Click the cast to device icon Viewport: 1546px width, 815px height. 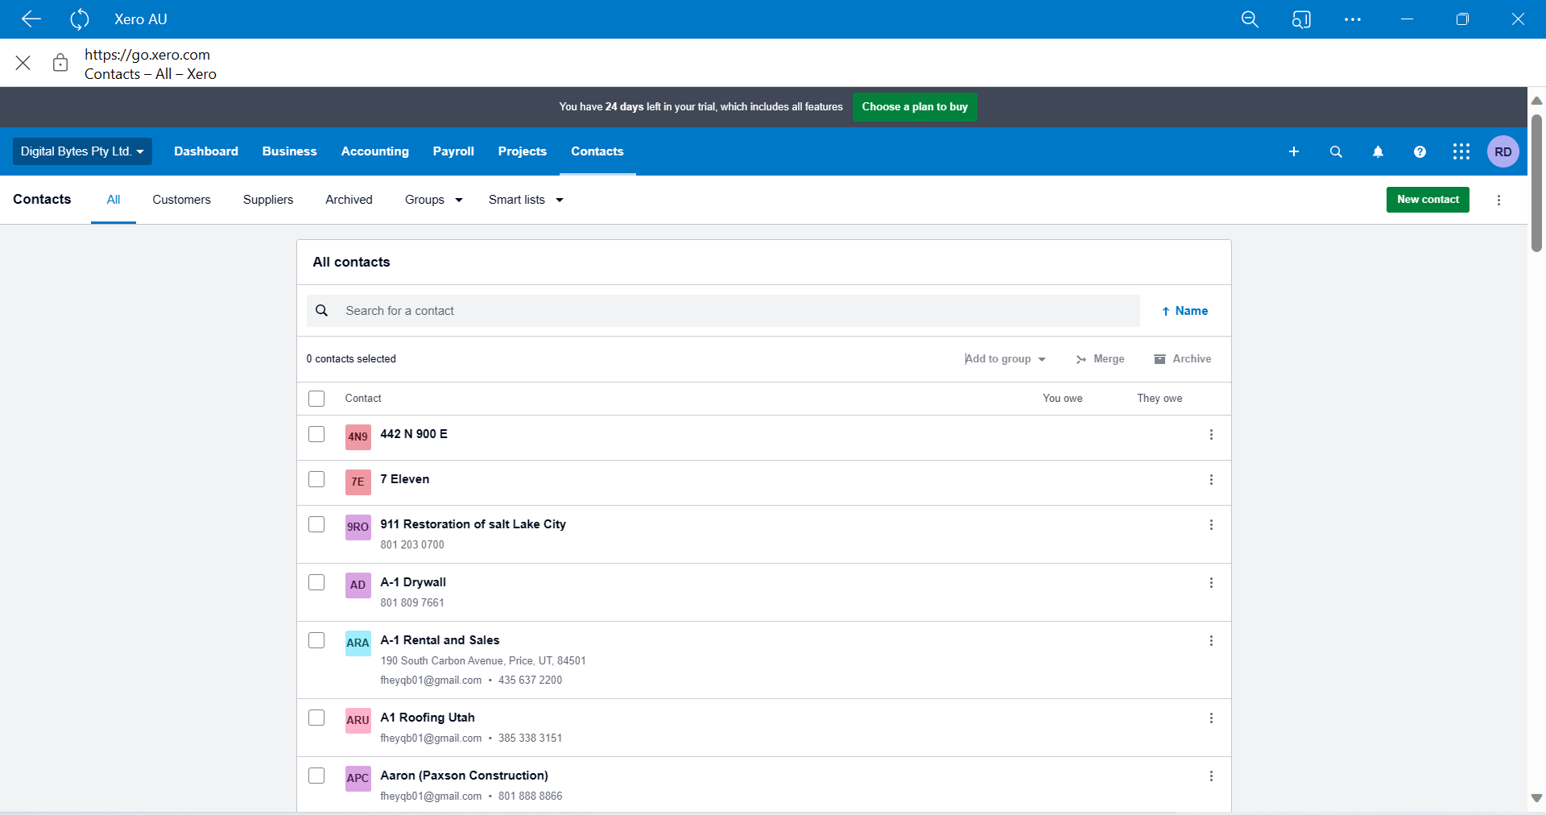1301,19
